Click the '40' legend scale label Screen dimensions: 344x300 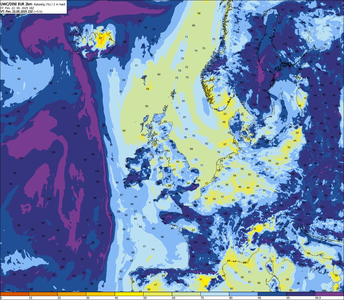pos(116,298)
